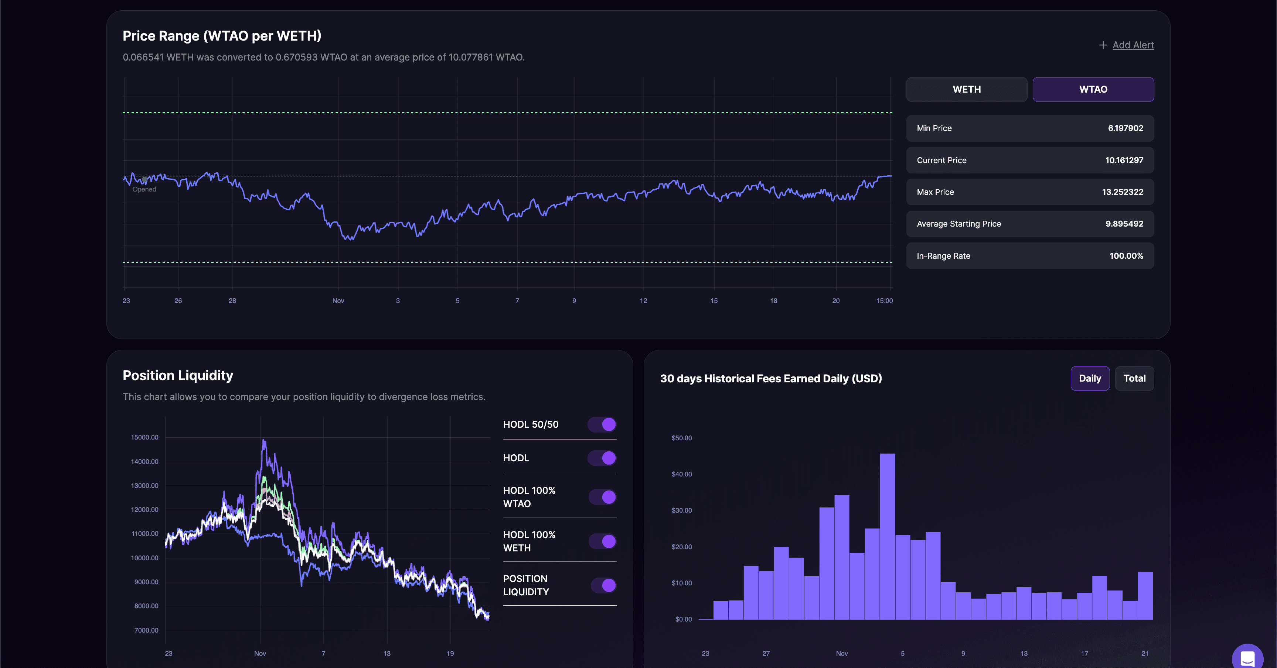The image size is (1277, 668).
Task: Click the In-Range Rate row
Action: click(x=1030, y=256)
